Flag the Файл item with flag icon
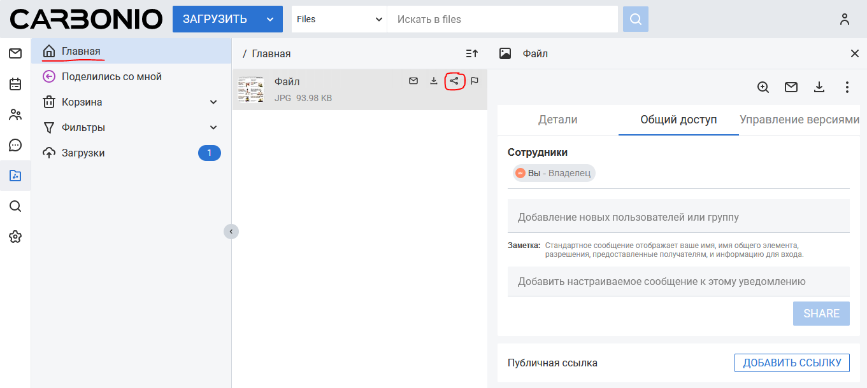 (x=475, y=81)
